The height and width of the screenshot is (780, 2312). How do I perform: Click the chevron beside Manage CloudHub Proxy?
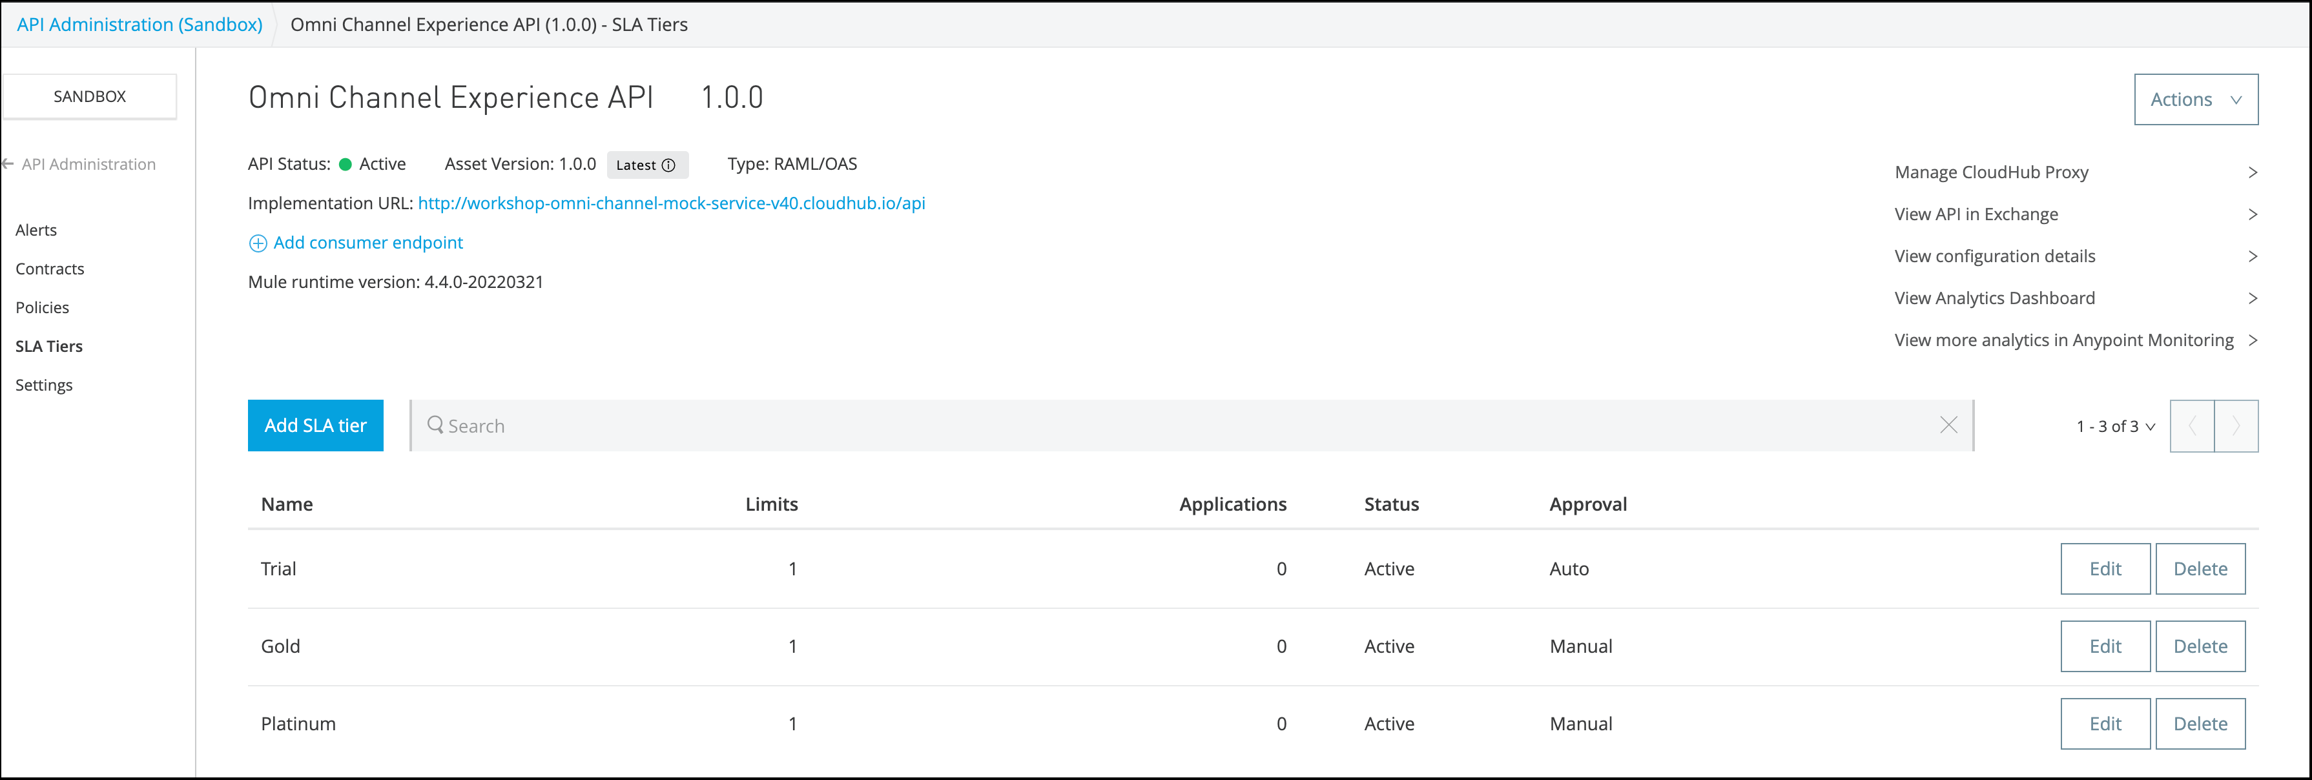point(2252,172)
